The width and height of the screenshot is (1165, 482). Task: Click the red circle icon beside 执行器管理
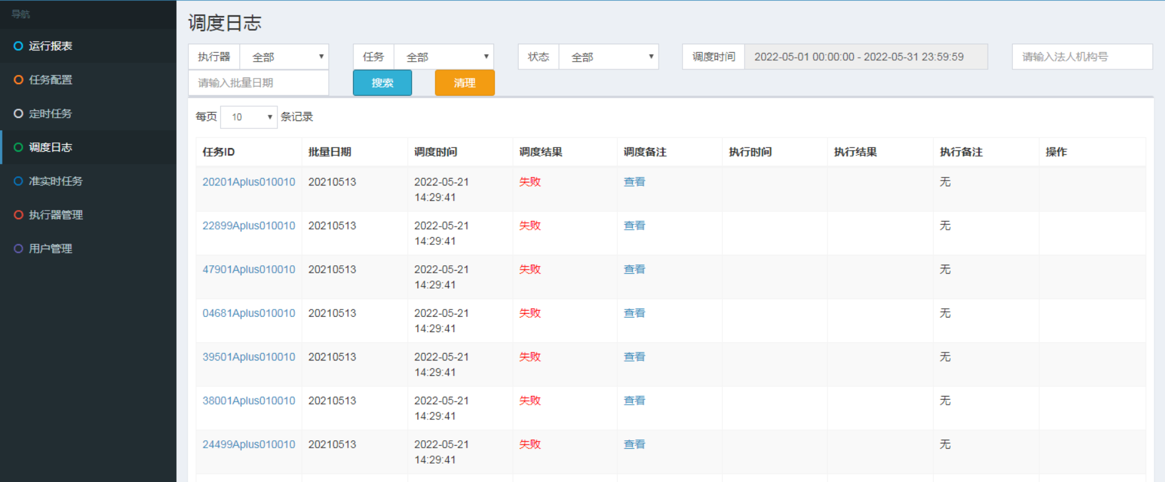point(18,215)
